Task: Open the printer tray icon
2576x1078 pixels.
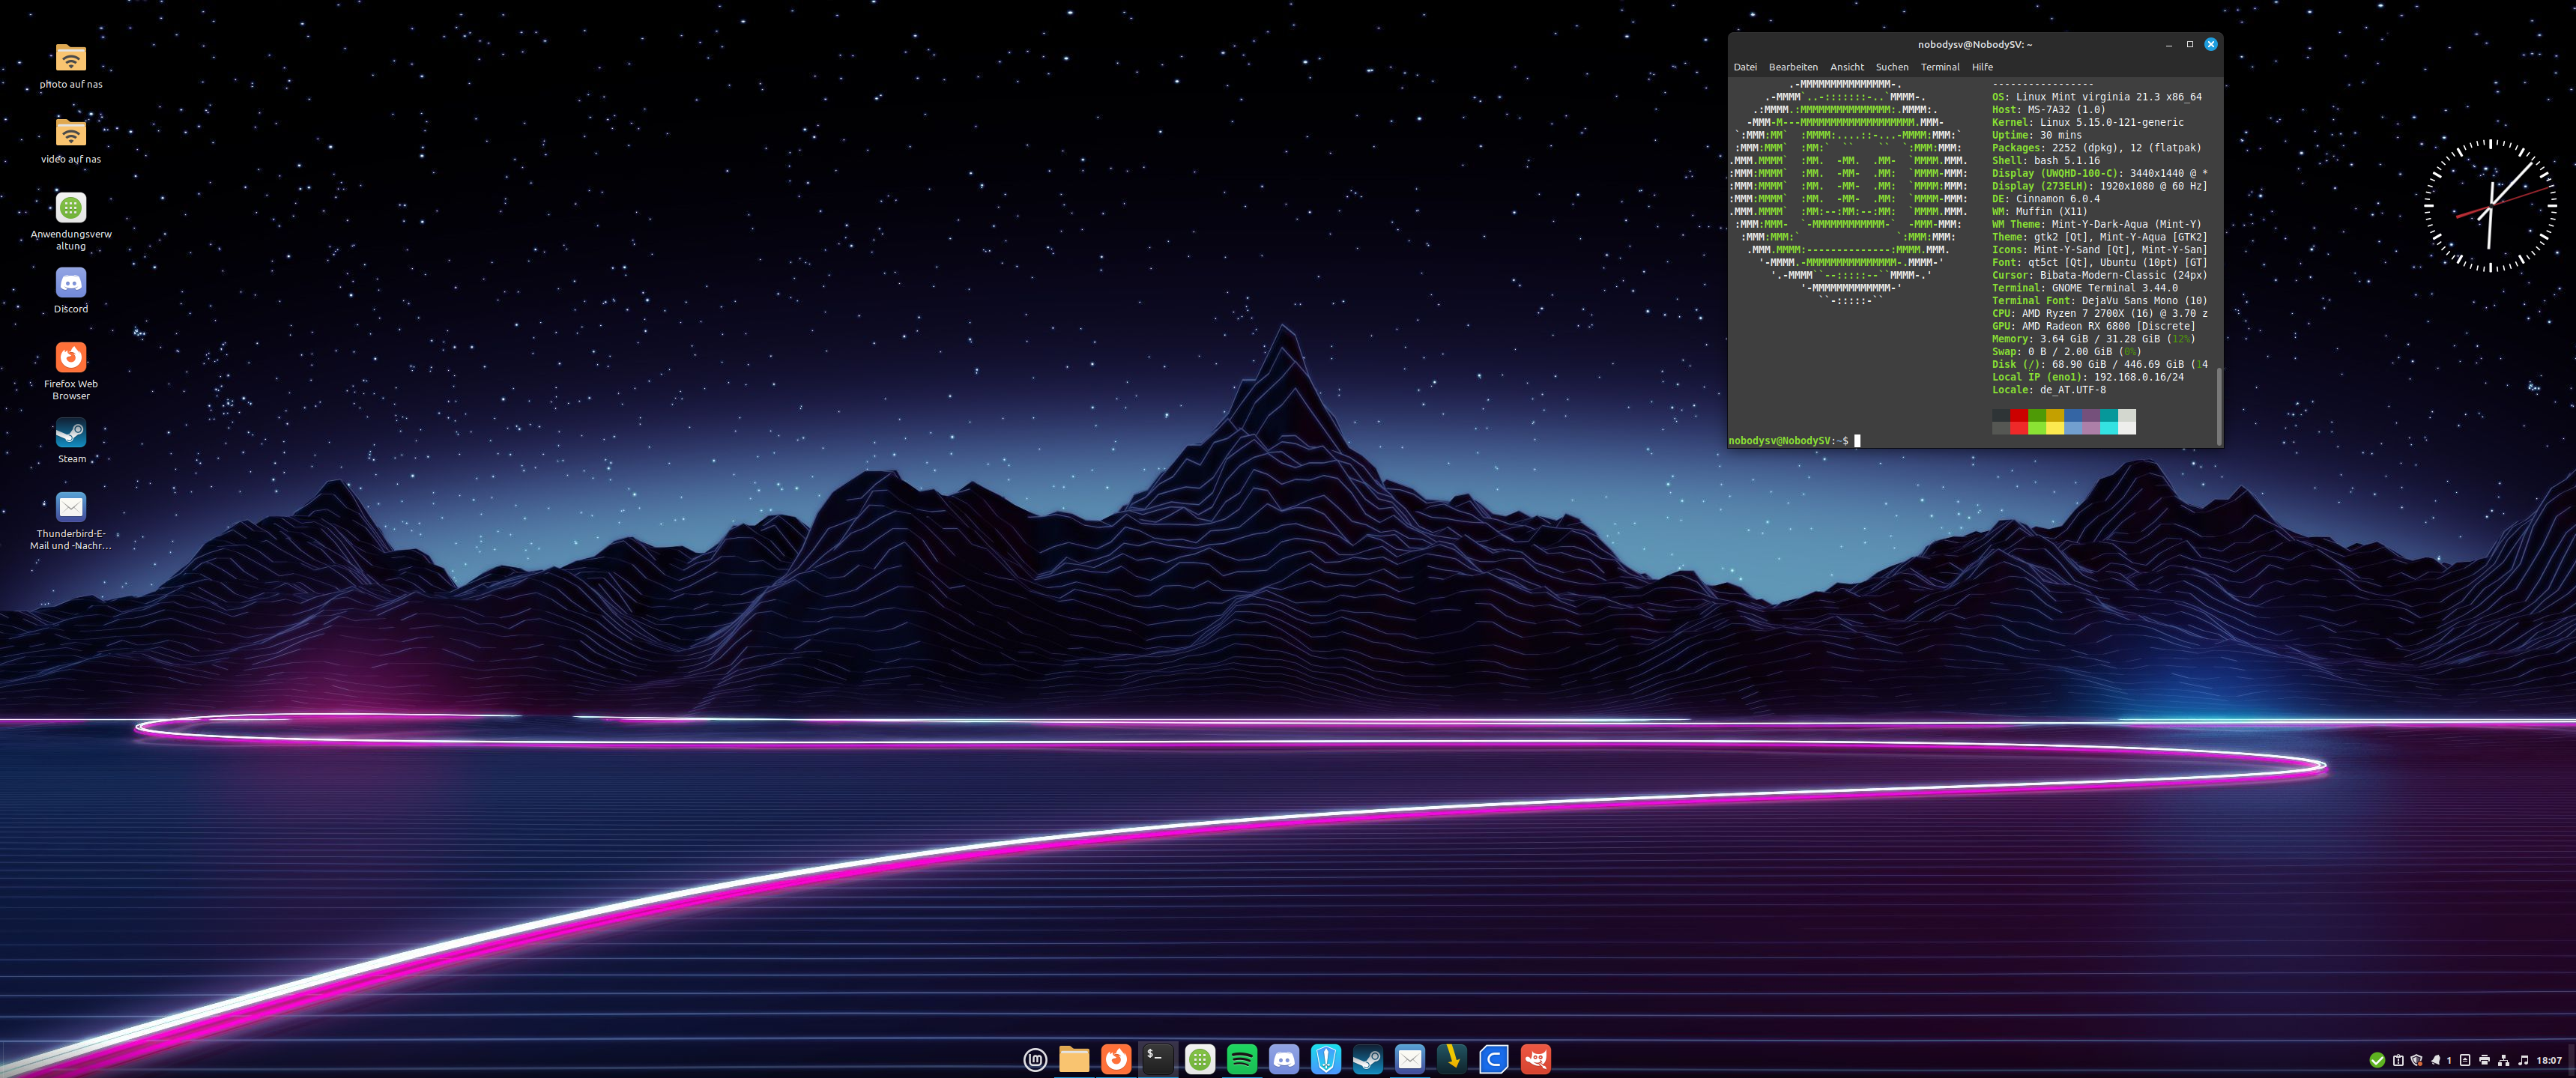Action: pos(2484,1060)
